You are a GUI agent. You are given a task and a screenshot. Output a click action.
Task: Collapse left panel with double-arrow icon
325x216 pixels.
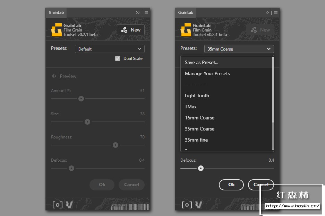pyautogui.click(x=138, y=12)
